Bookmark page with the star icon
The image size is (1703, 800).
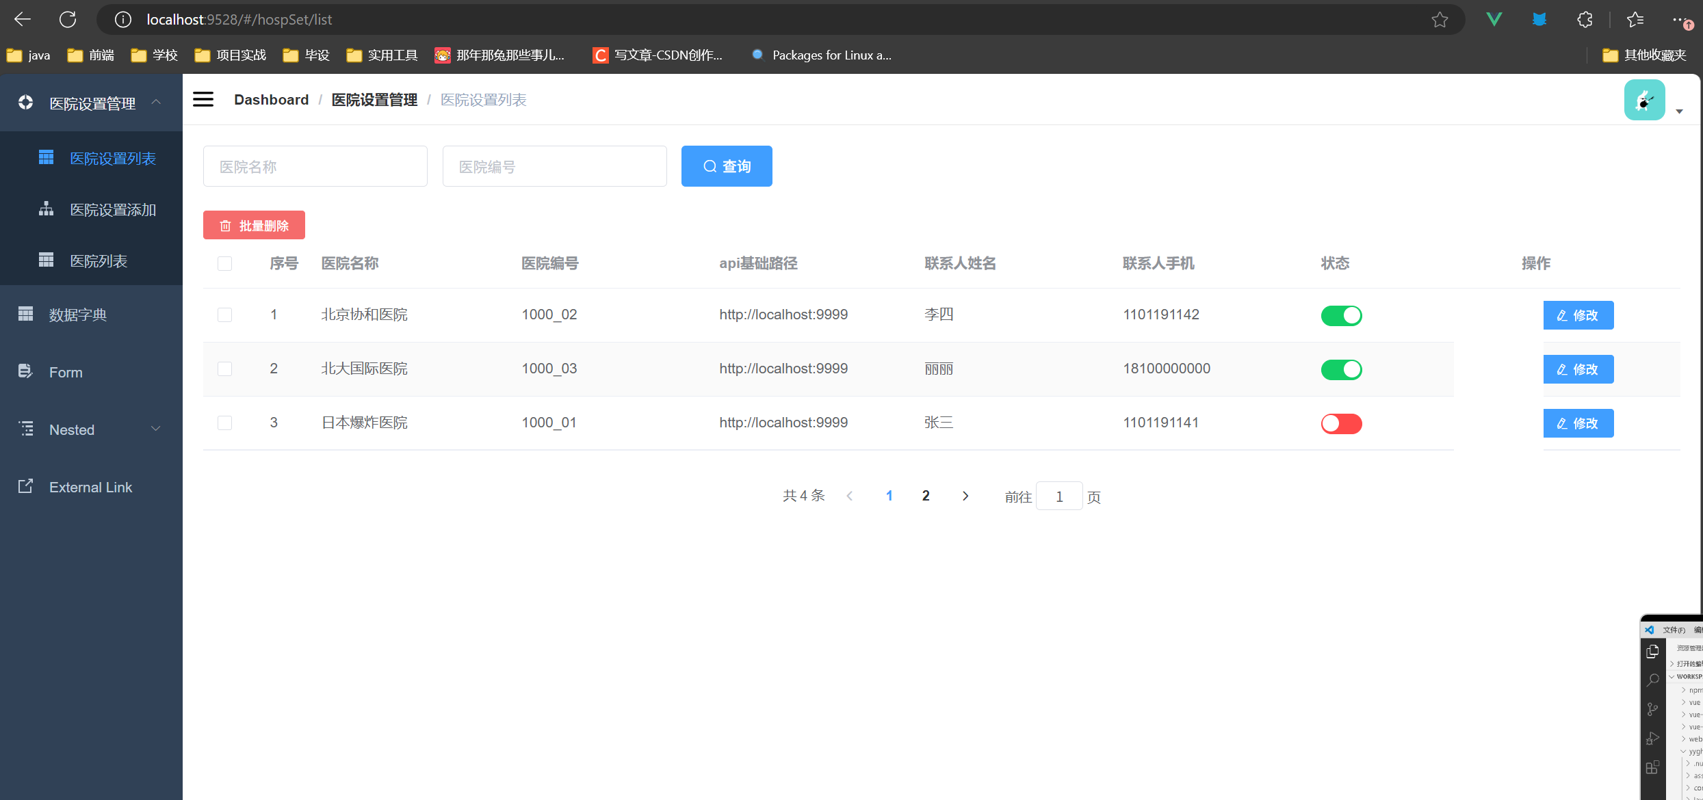point(1440,19)
